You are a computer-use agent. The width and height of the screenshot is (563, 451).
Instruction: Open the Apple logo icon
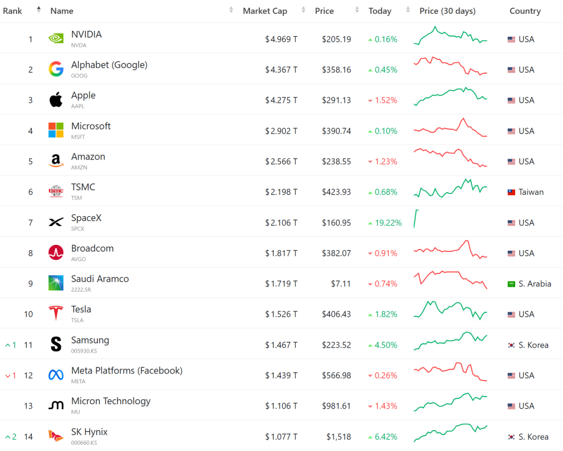(56, 100)
